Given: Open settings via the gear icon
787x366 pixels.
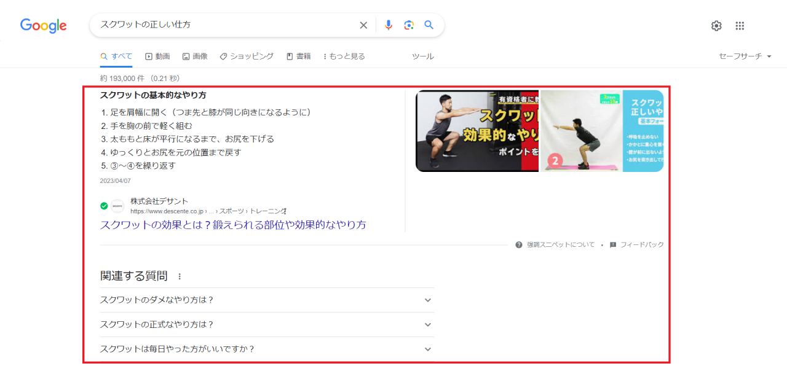Looking at the screenshot, I should pyautogui.click(x=716, y=26).
